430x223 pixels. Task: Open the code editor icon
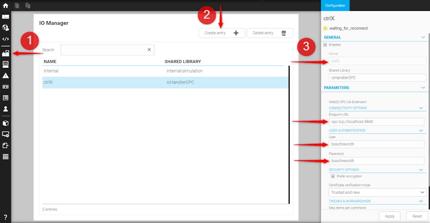[x=6, y=39]
